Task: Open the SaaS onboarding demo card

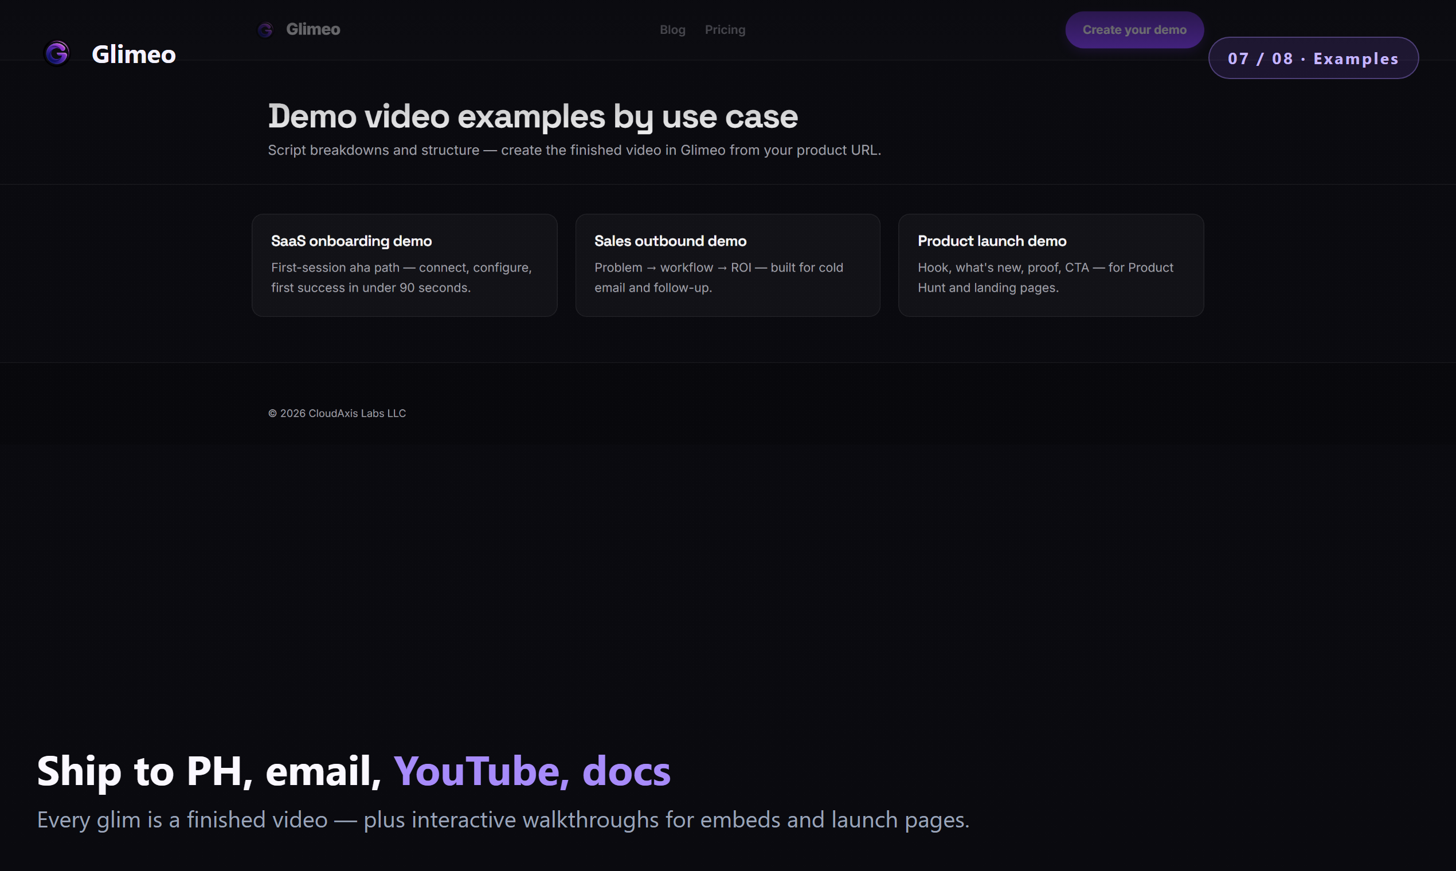Action: (405, 265)
